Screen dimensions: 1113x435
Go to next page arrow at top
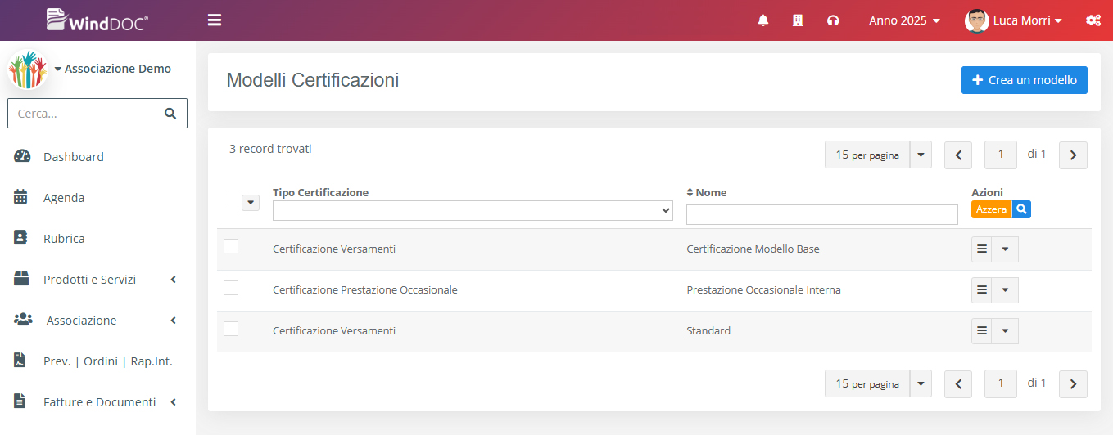pos(1073,155)
